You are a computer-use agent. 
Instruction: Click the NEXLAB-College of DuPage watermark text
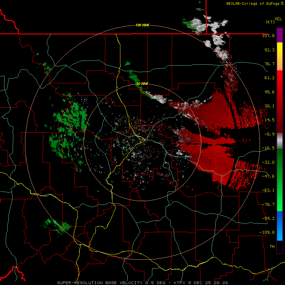255,3
